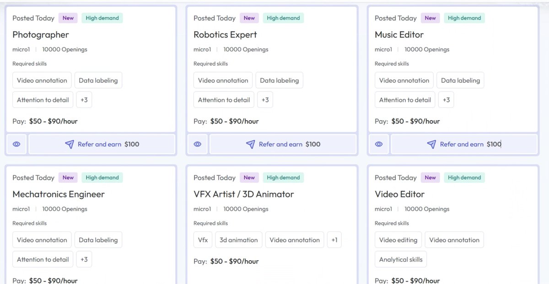Click 10000 Openings on VFX Artist card
This screenshot has height=284, width=549.
[246, 209]
